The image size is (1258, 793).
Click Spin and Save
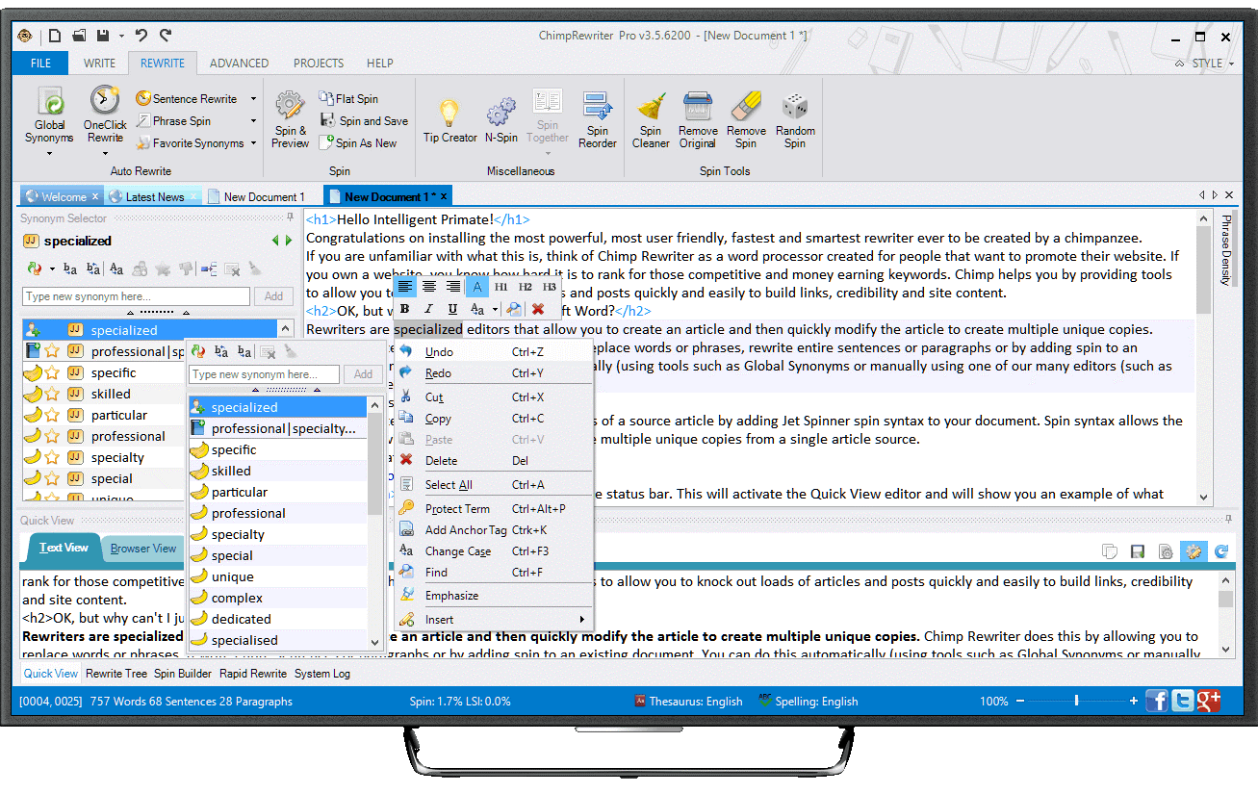coord(364,120)
